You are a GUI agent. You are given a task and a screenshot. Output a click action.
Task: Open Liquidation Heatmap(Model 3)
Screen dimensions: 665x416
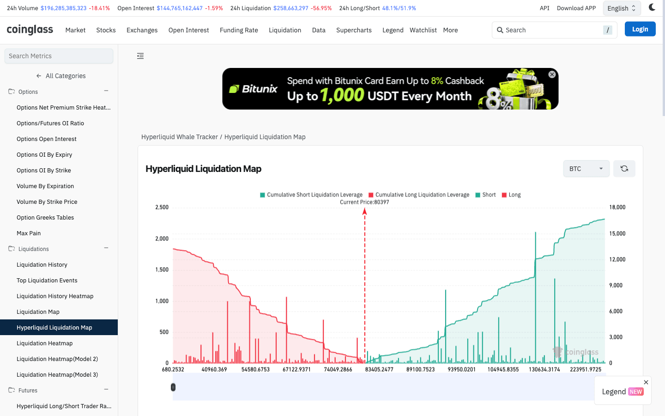coord(57,374)
